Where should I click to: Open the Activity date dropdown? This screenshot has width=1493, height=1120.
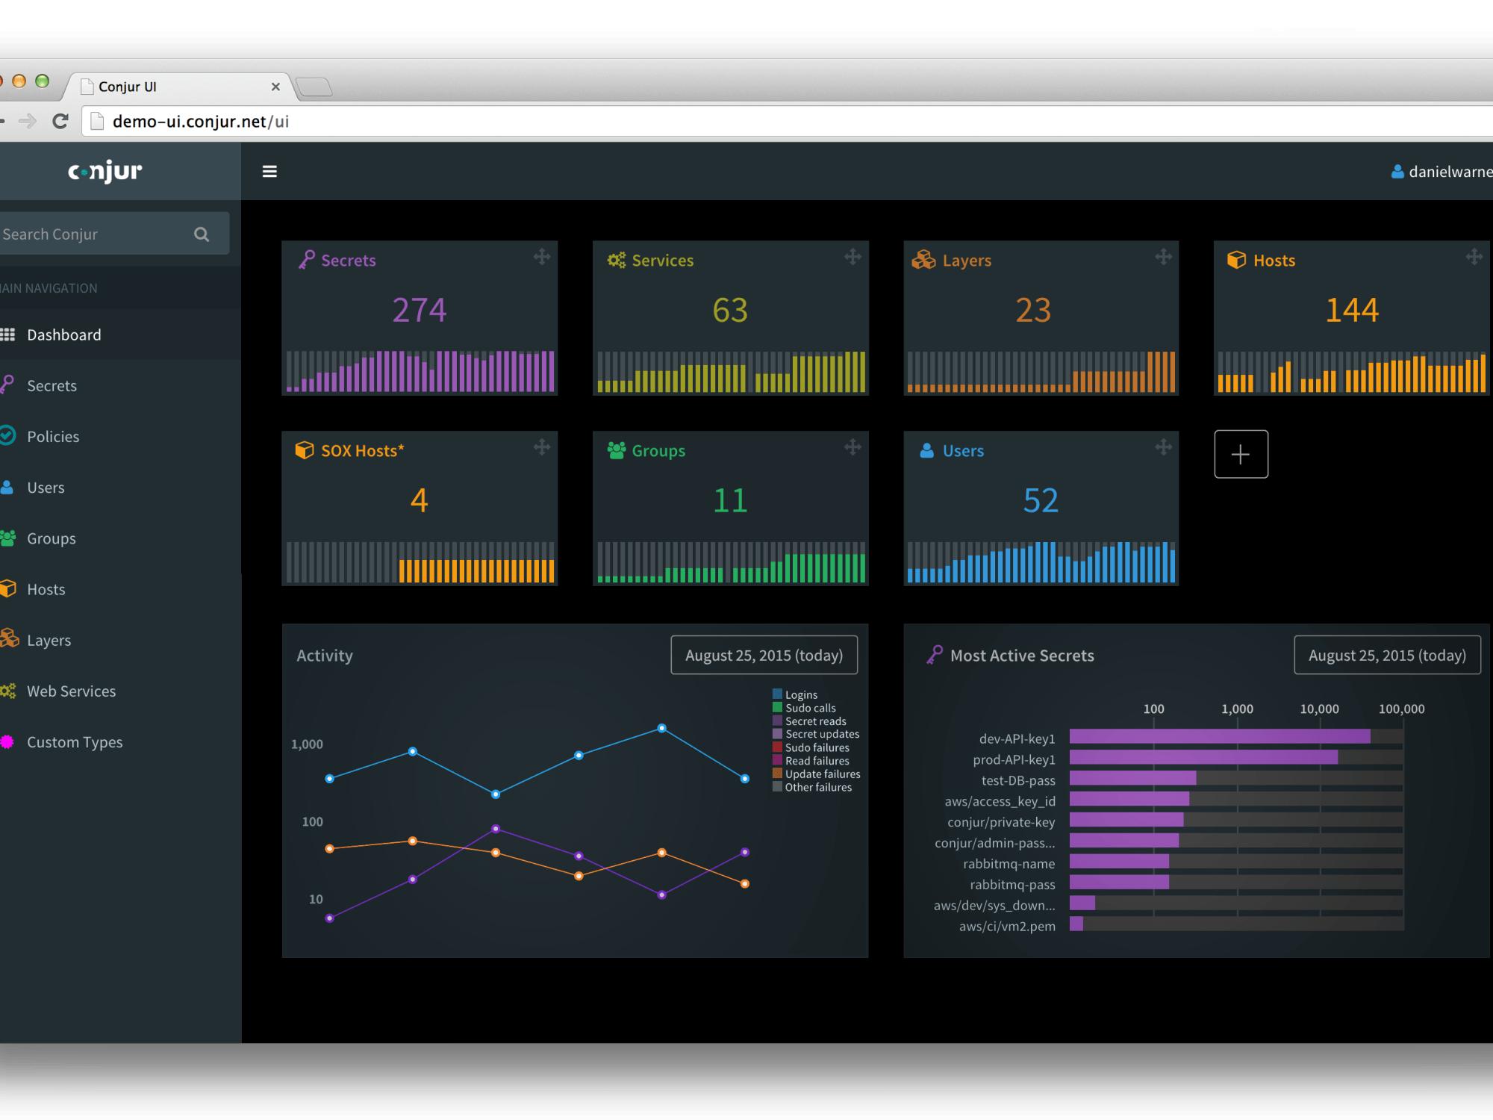click(764, 655)
